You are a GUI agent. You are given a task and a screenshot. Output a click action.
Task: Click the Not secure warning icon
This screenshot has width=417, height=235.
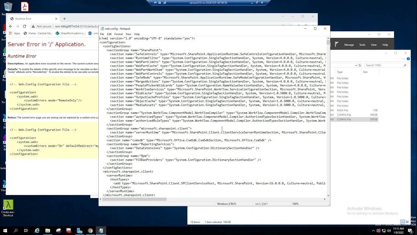34,26
